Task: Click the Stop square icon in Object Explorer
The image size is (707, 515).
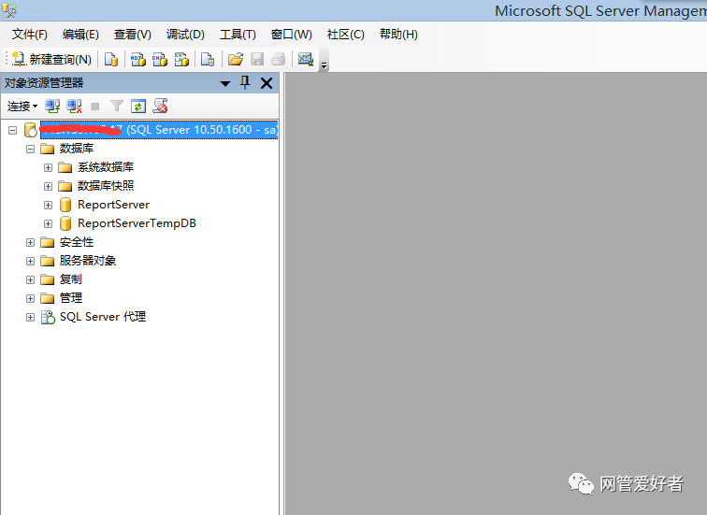Action: [95, 107]
